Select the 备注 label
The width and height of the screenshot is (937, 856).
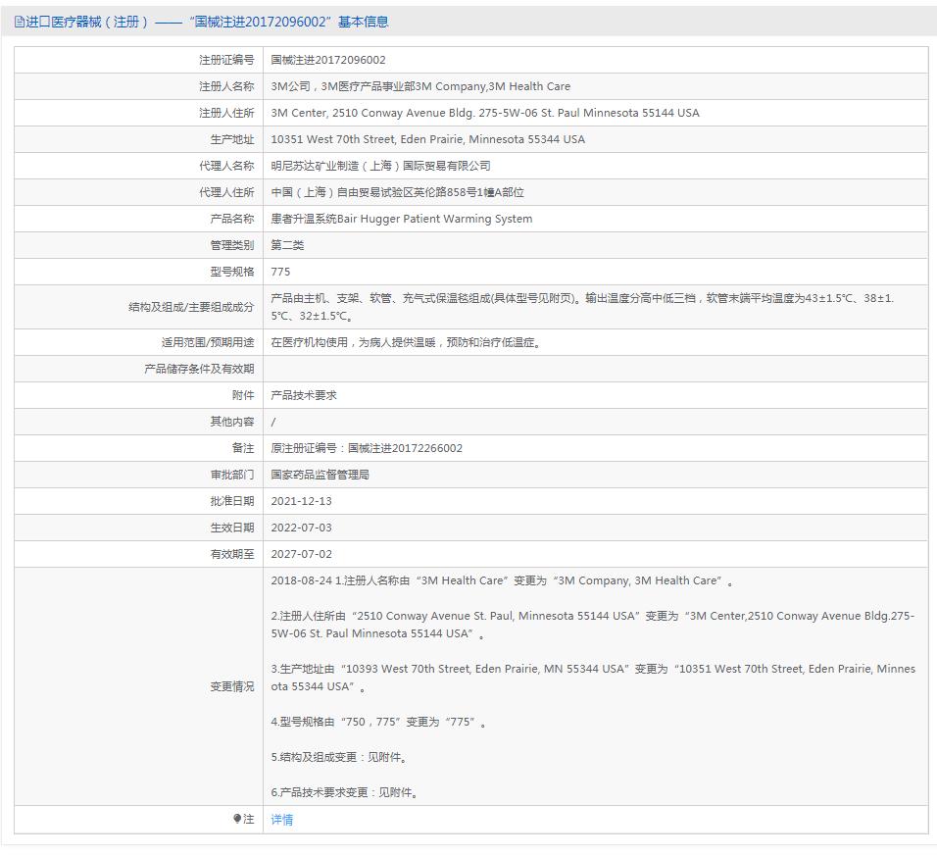tap(243, 448)
